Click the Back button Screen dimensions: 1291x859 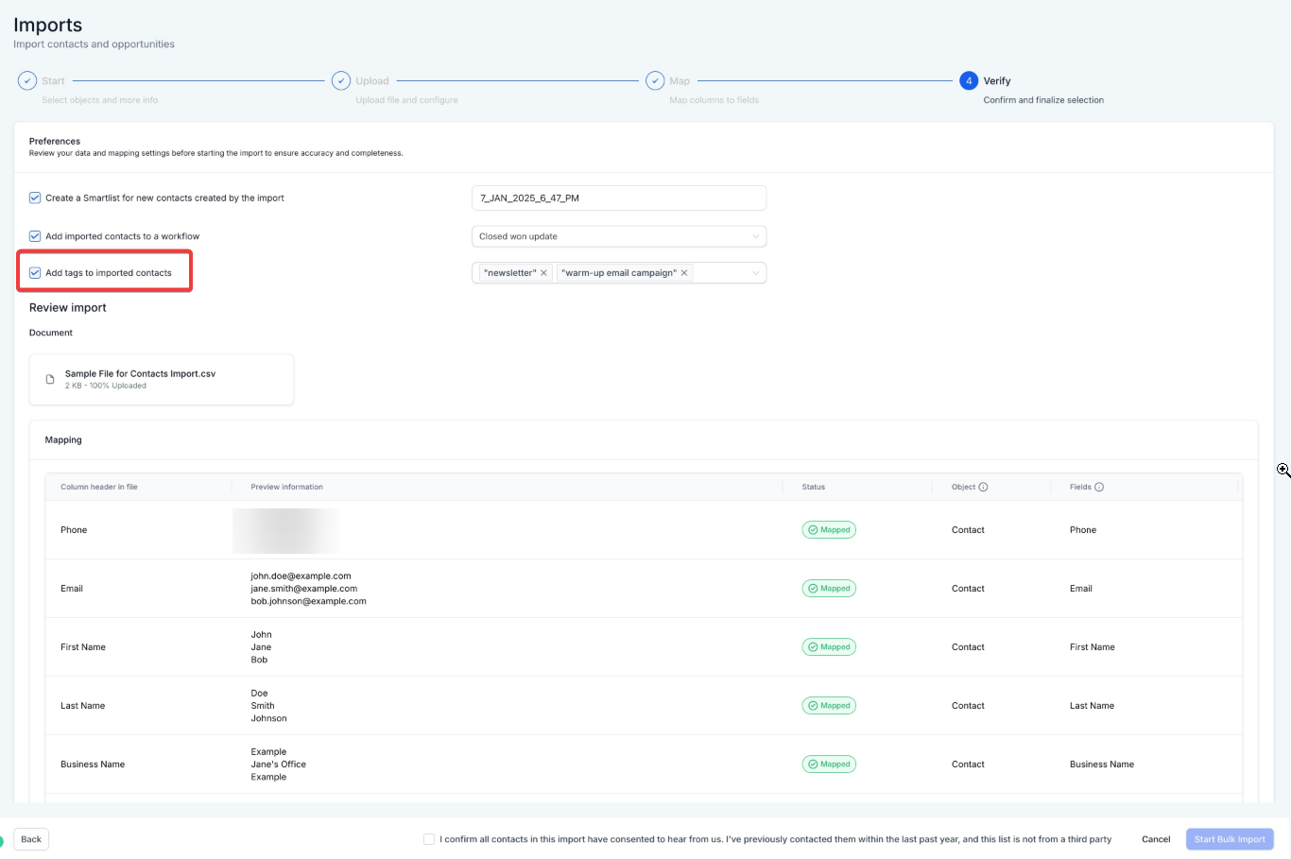tap(31, 839)
